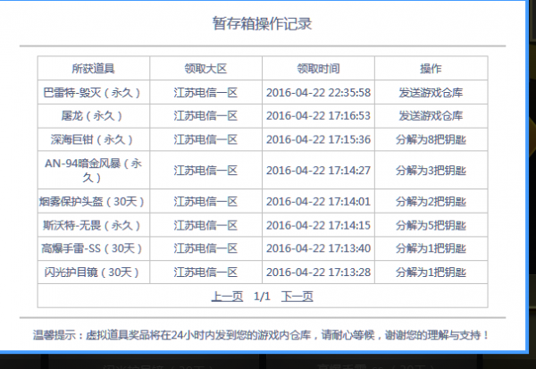Click timestamp 2016-04-22 17:14:15

click(x=318, y=225)
